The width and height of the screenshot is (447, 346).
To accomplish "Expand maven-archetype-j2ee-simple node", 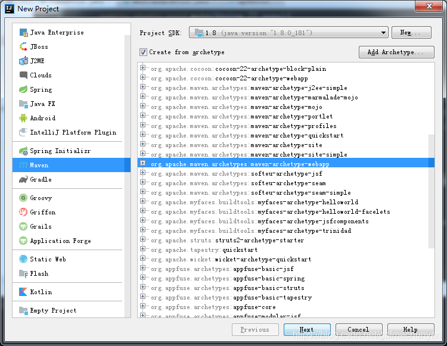I will pyautogui.click(x=143, y=87).
